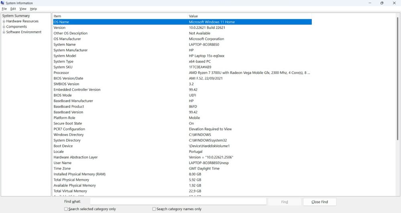Select Components tree item
Viewport: 401px width, 213px height.
point(16,26)
